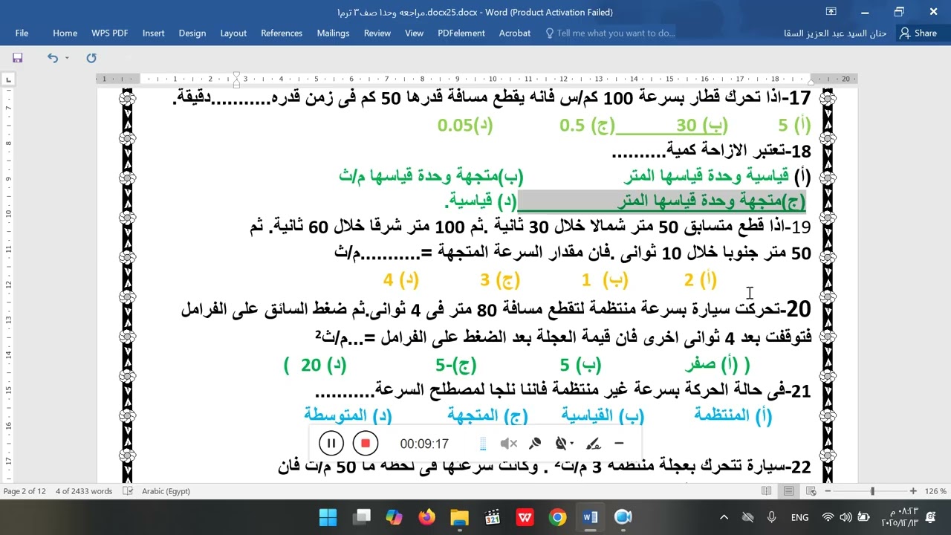
Task: Open the References tab
Action: tap(282, 33)
